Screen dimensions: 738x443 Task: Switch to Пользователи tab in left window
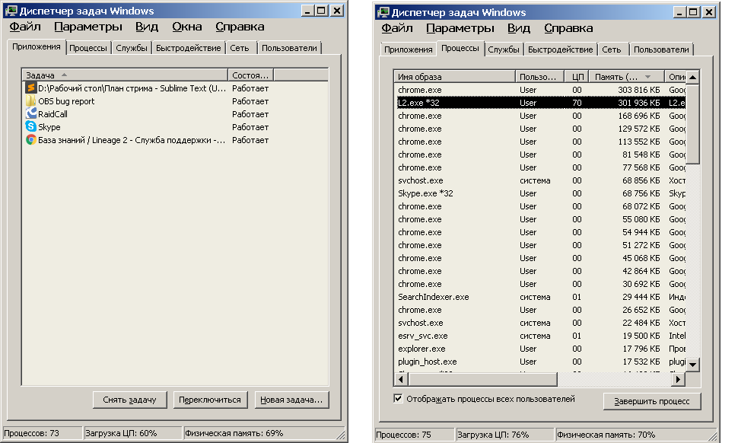click(289, 48)
